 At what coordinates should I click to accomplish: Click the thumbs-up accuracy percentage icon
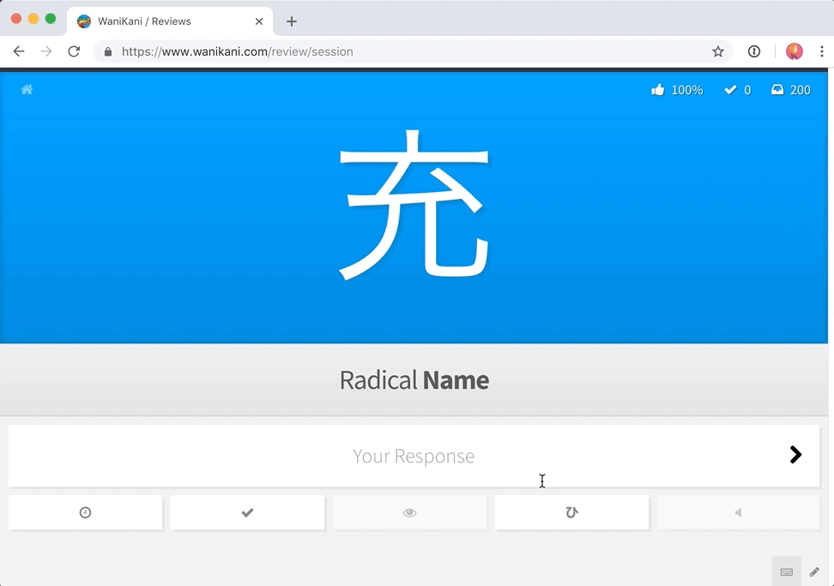point(658,90)
